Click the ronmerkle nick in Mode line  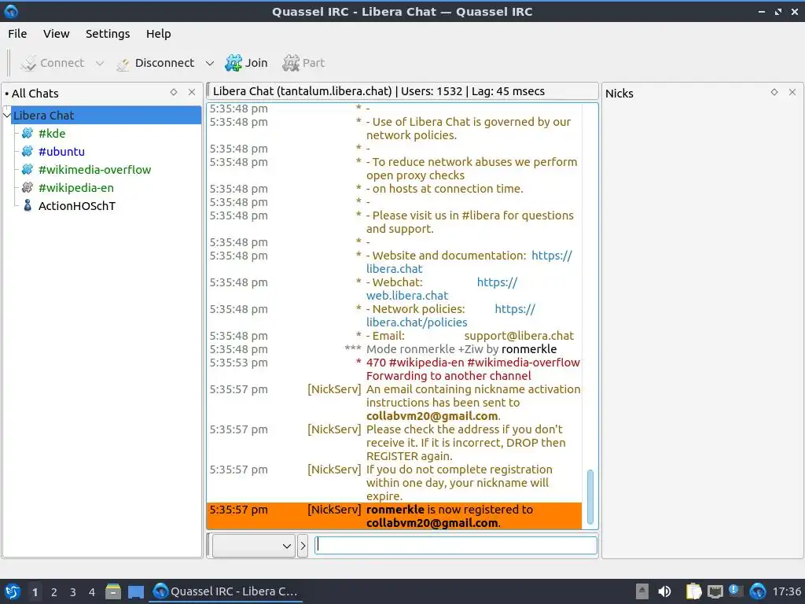click(x=529, y=349)
